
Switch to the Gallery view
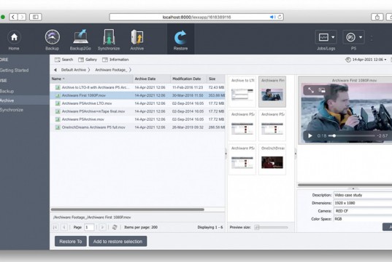[x=88, y=60]
